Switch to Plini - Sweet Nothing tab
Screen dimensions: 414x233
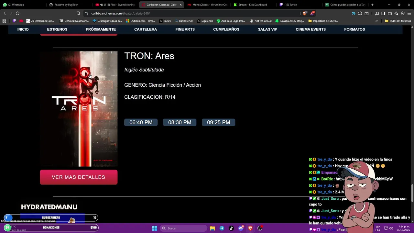(115, 5)
